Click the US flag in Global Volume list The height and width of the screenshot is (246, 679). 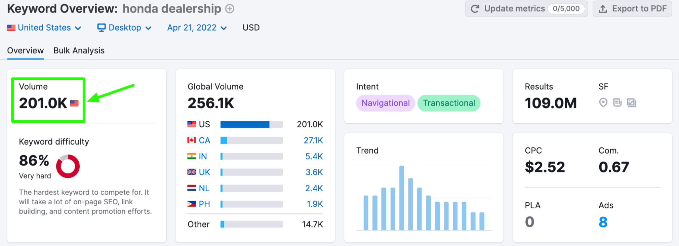click(x=192, y=124)
